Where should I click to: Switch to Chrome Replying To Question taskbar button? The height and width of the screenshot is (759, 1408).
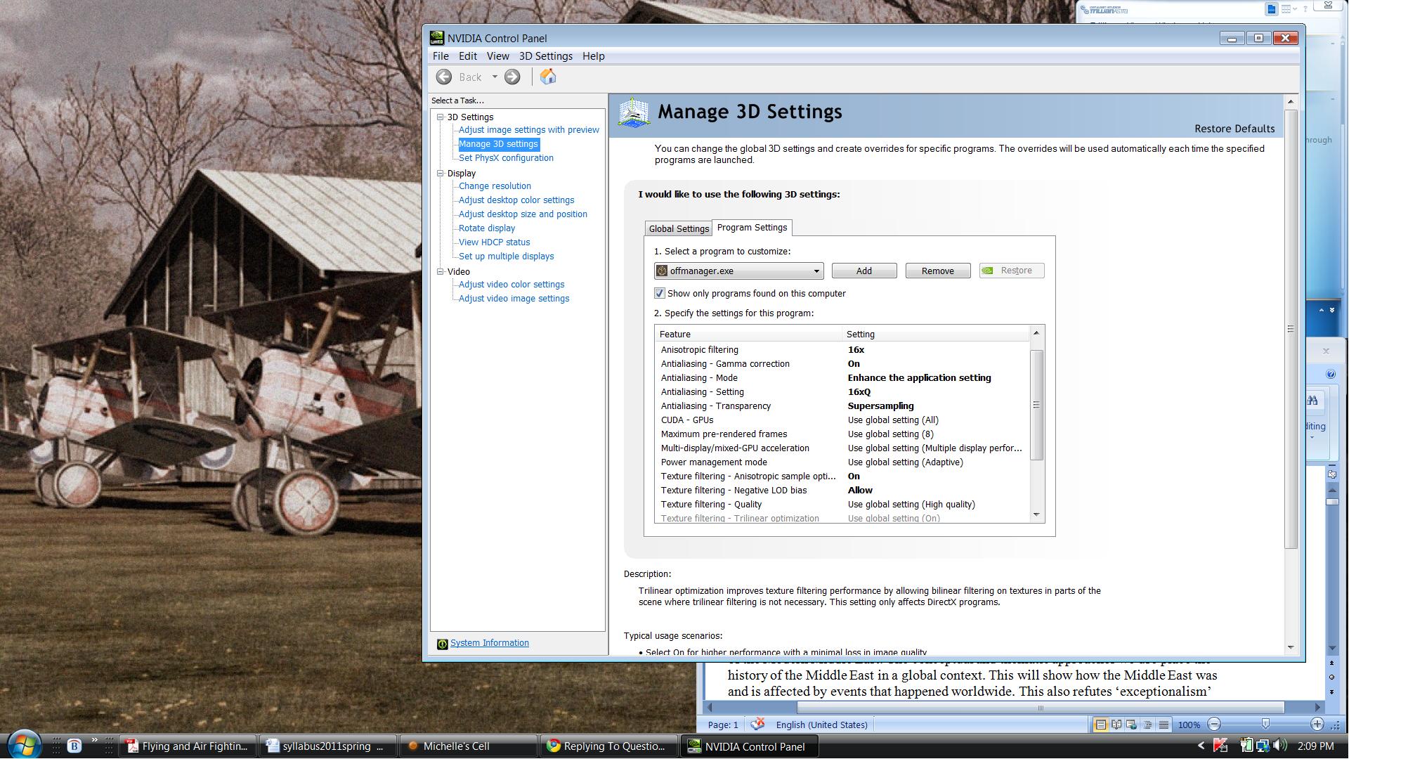[x=608, y=746]
